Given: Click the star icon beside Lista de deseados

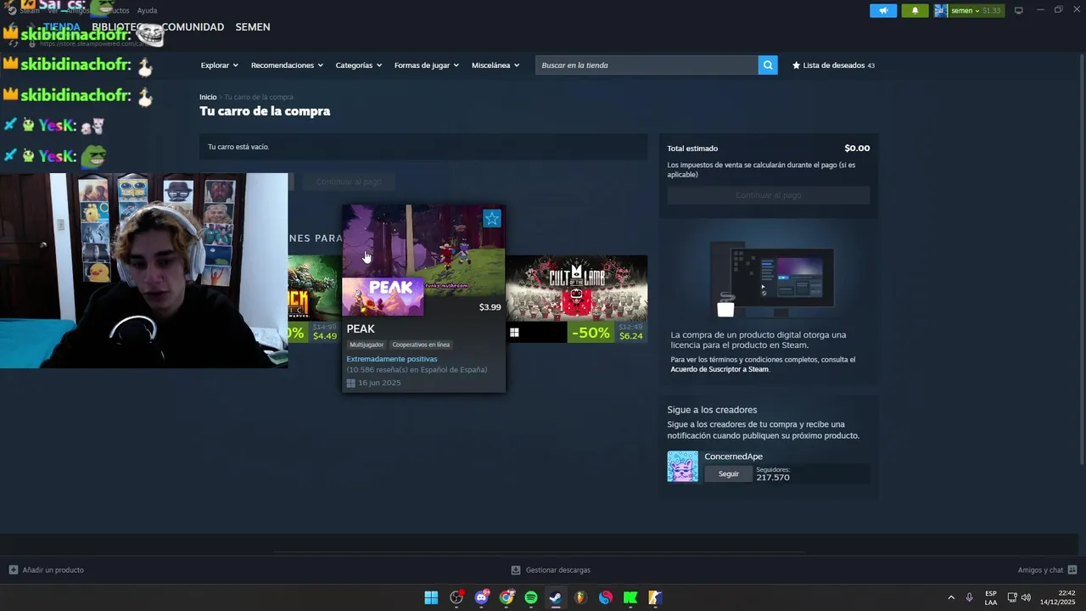Looking at the screenshot, I should 796,65.
